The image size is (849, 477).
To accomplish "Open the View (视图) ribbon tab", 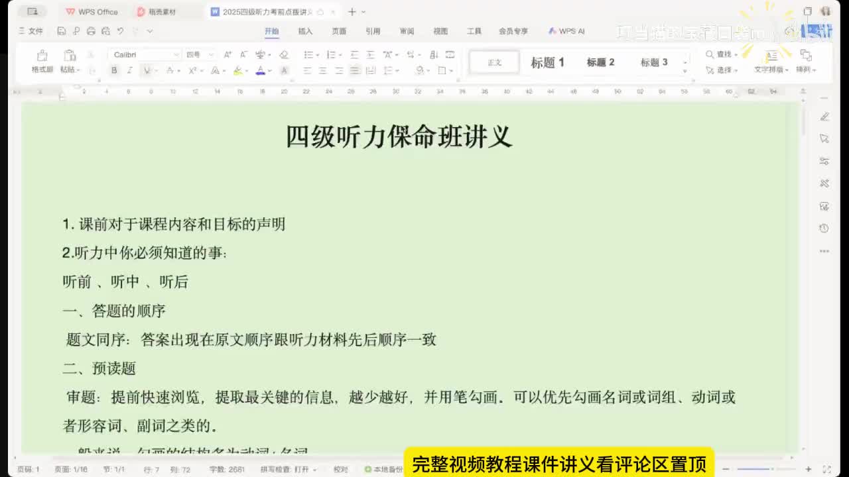I will pos(440,31).
